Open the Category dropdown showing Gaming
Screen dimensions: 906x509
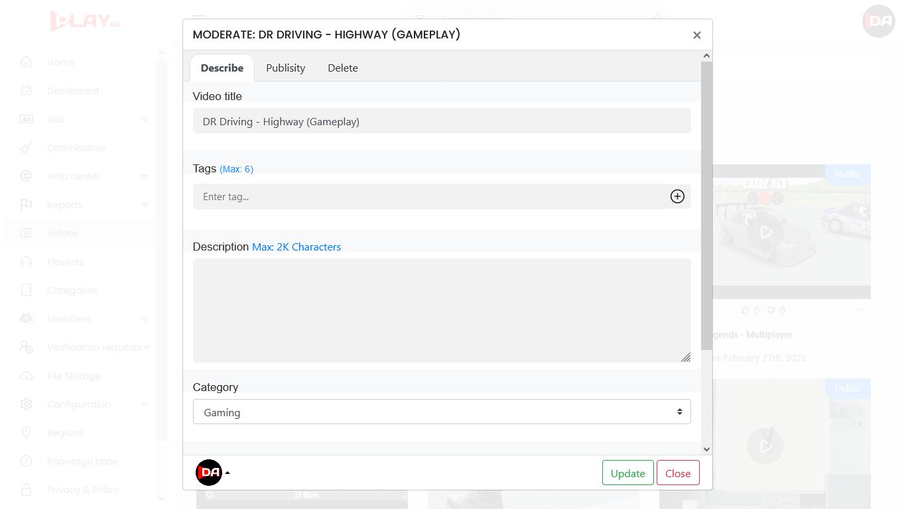pos(442,412)
